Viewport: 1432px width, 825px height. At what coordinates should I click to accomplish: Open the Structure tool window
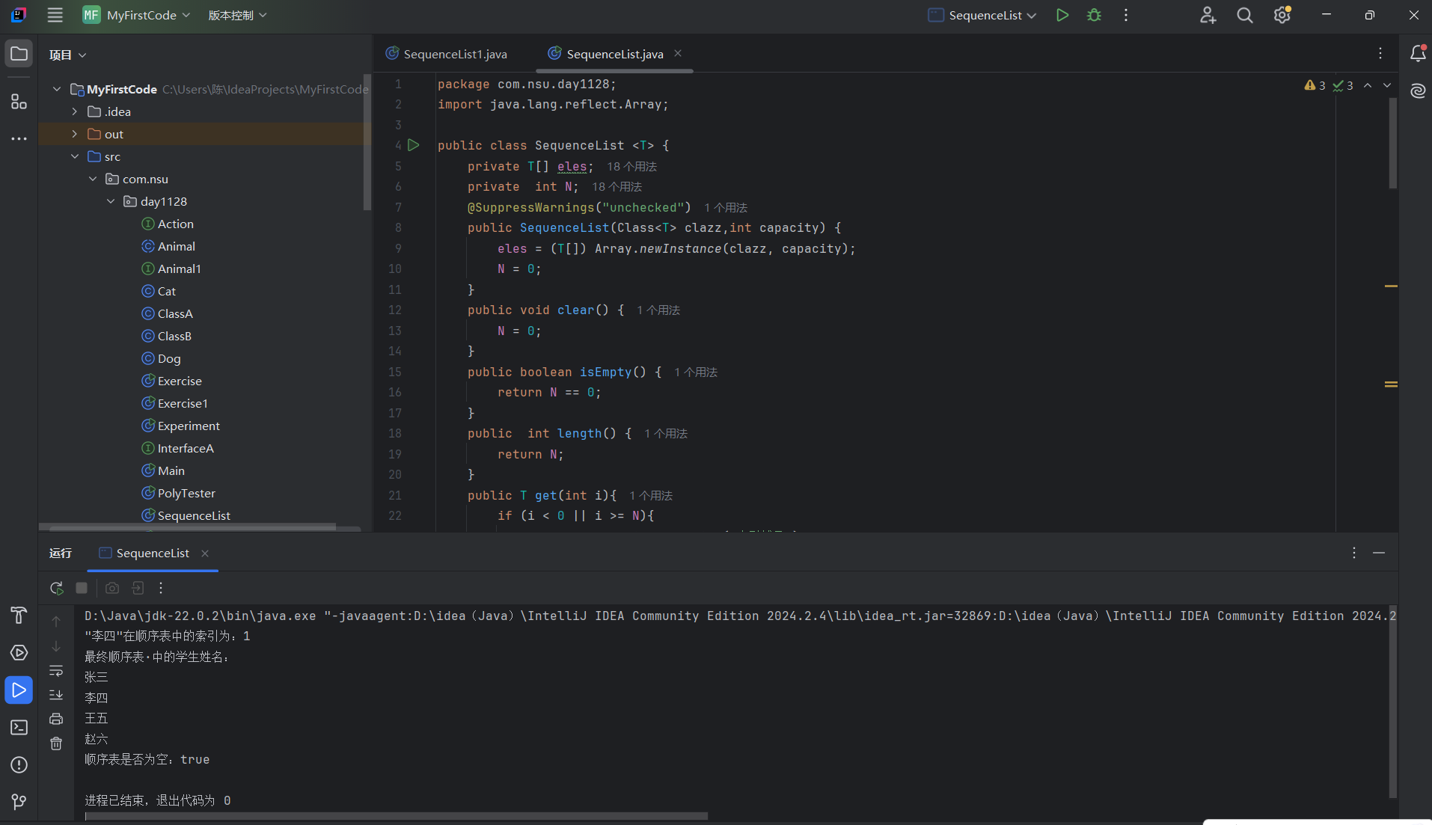19,102
